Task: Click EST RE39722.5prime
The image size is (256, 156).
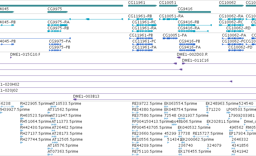Action: (x=135, y=107)
